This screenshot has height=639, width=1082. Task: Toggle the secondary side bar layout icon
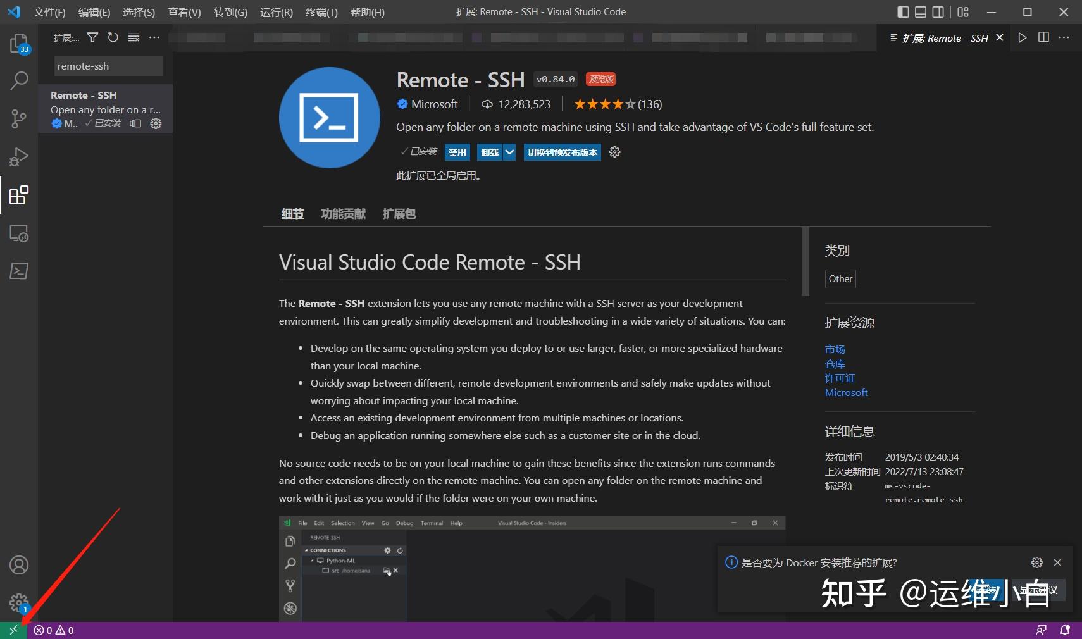coord(938,12)
